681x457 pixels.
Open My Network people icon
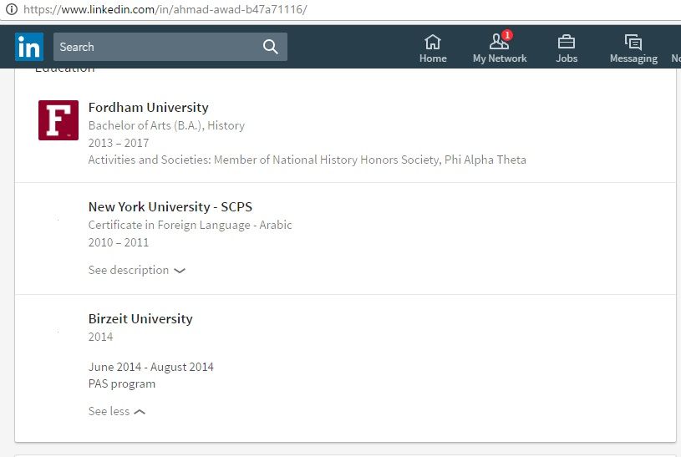(x=499, y=43)
